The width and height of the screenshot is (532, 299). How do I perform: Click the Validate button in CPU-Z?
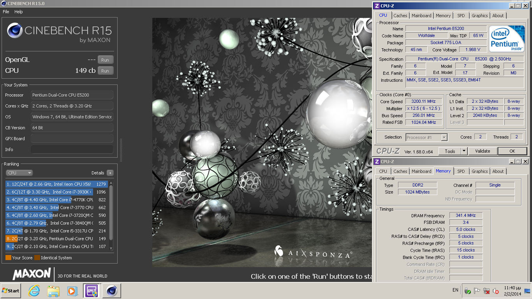coord(483,151)
